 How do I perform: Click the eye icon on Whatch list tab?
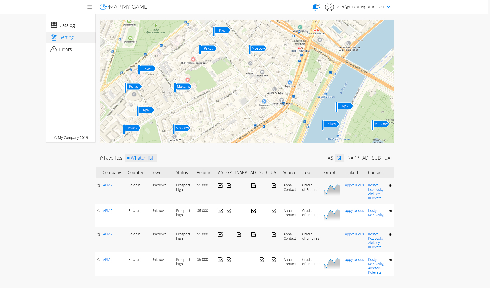[129, 158]
